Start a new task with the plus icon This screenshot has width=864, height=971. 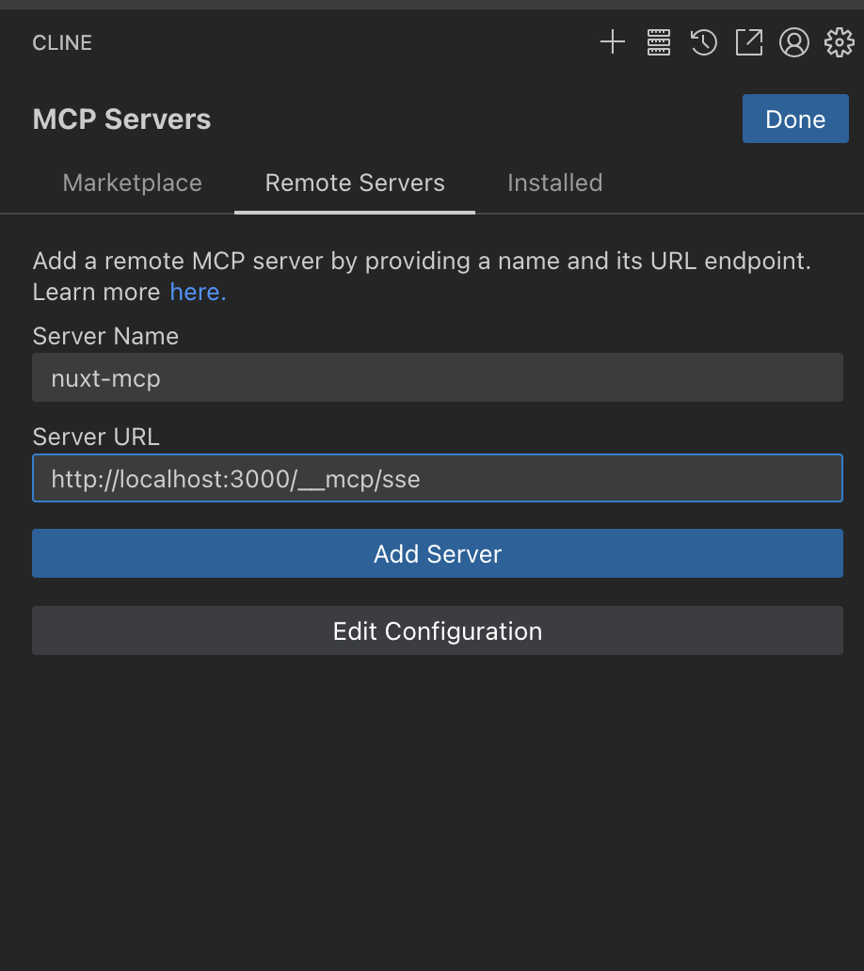(x=612, y=42)
